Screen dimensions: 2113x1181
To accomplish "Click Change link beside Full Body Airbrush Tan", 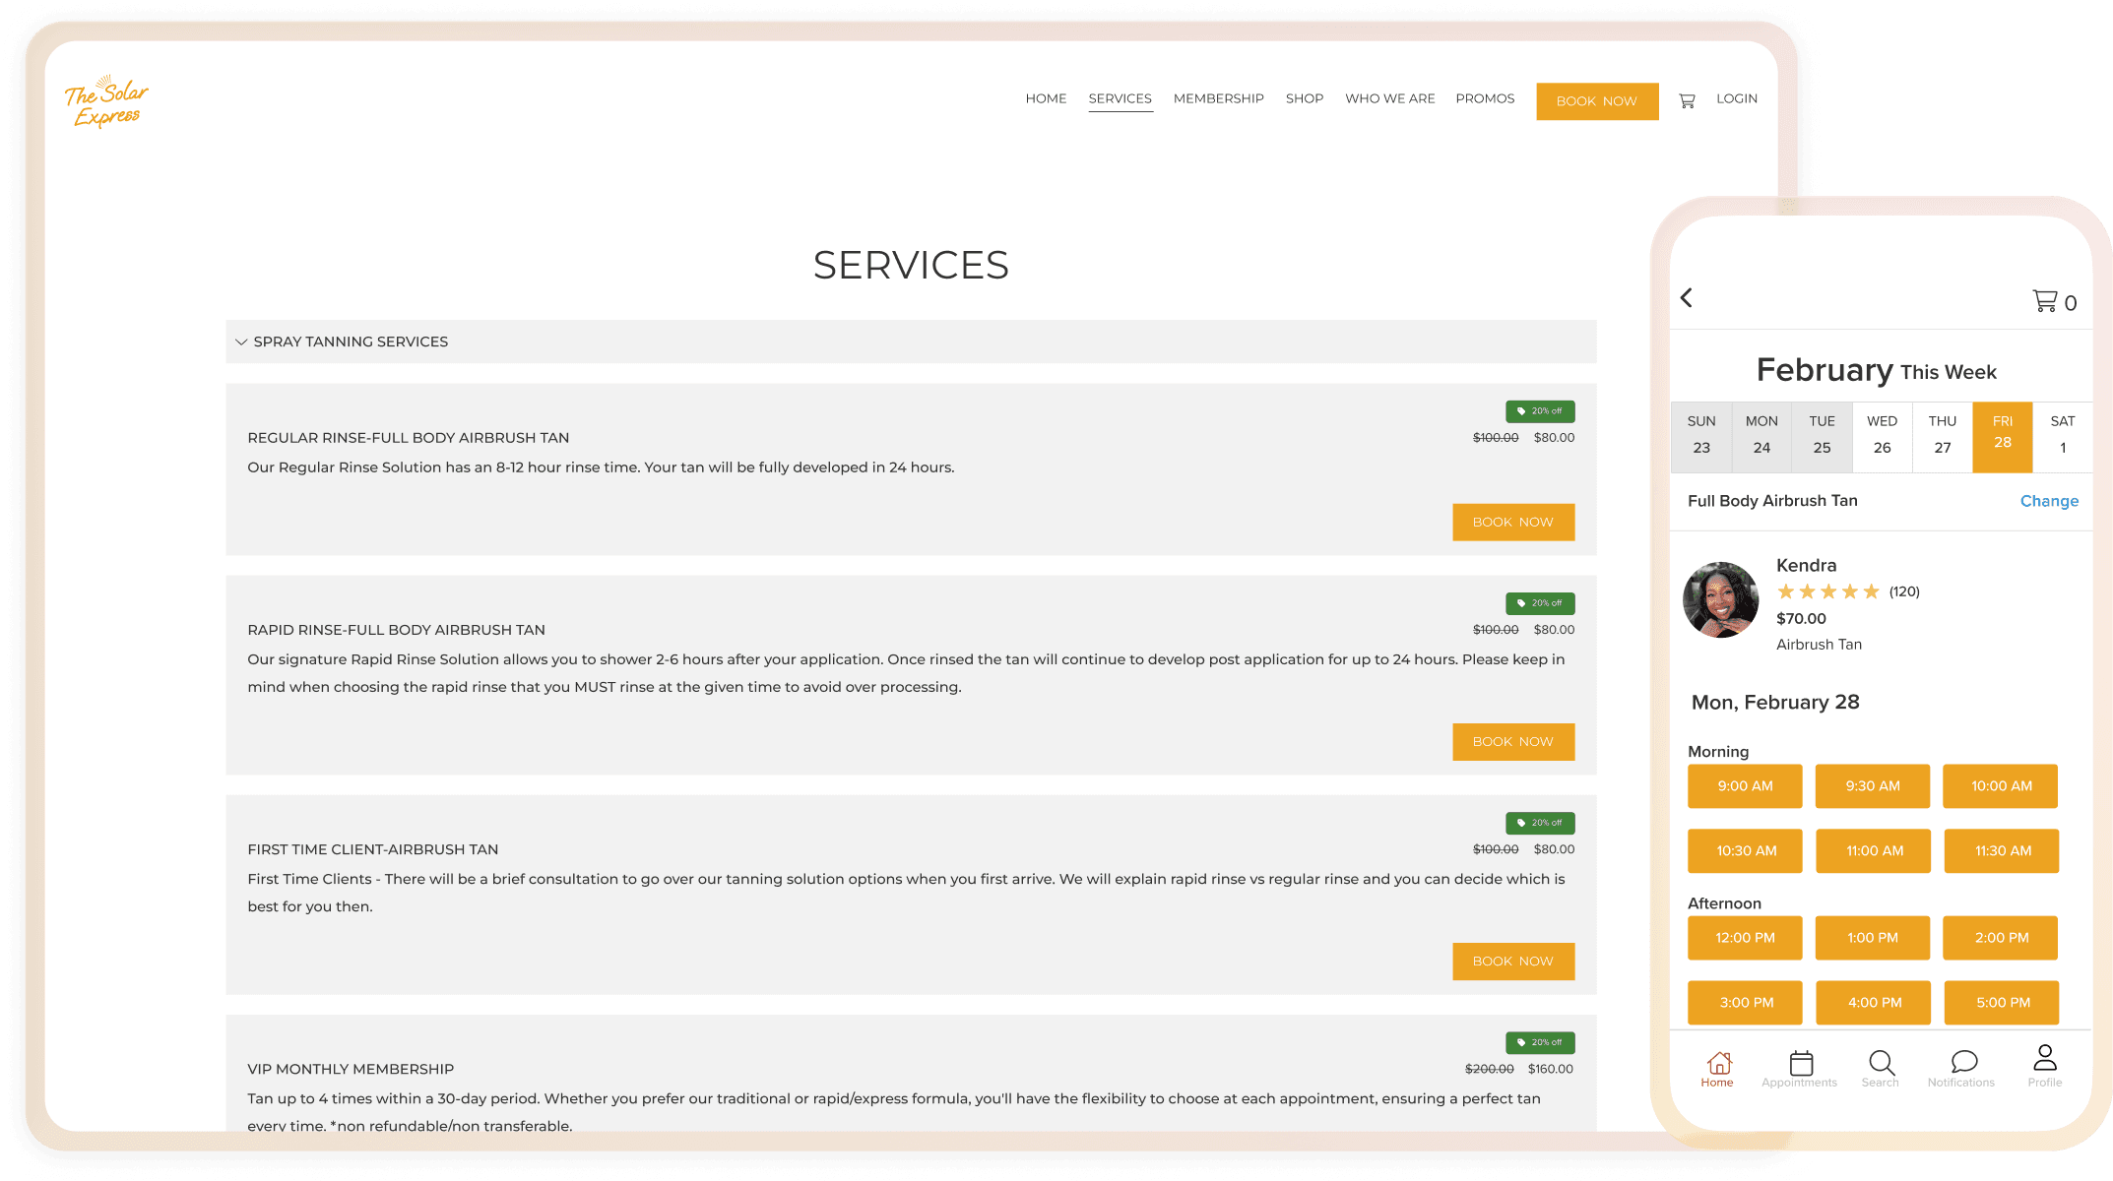I will click(2049, 501).
